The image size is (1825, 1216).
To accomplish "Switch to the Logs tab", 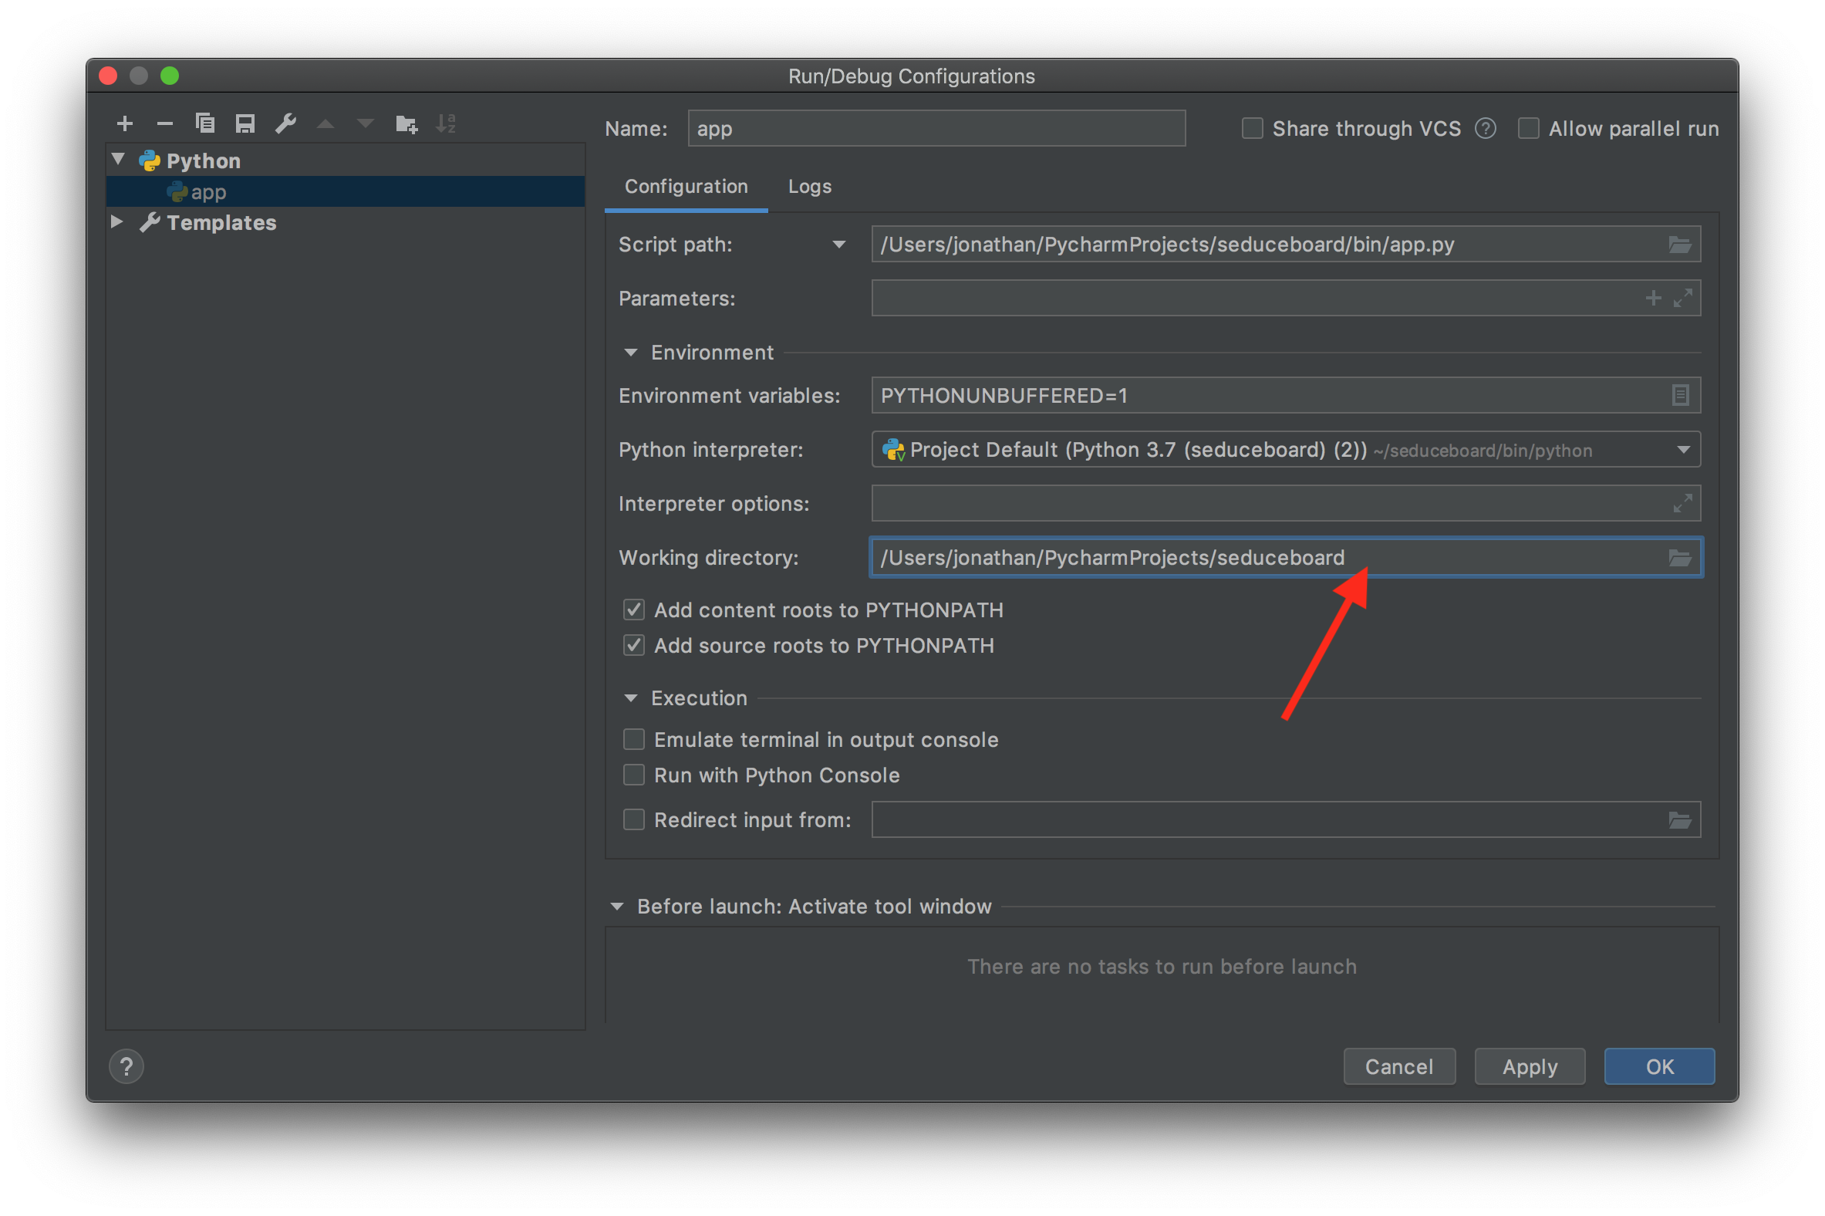I will point(809,187).
